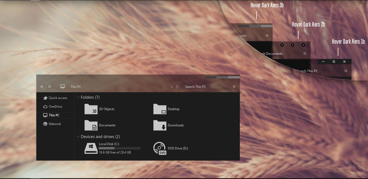
Task: Open the Documents folder icon
Action: pyautogui.click(x=91, y=125)
